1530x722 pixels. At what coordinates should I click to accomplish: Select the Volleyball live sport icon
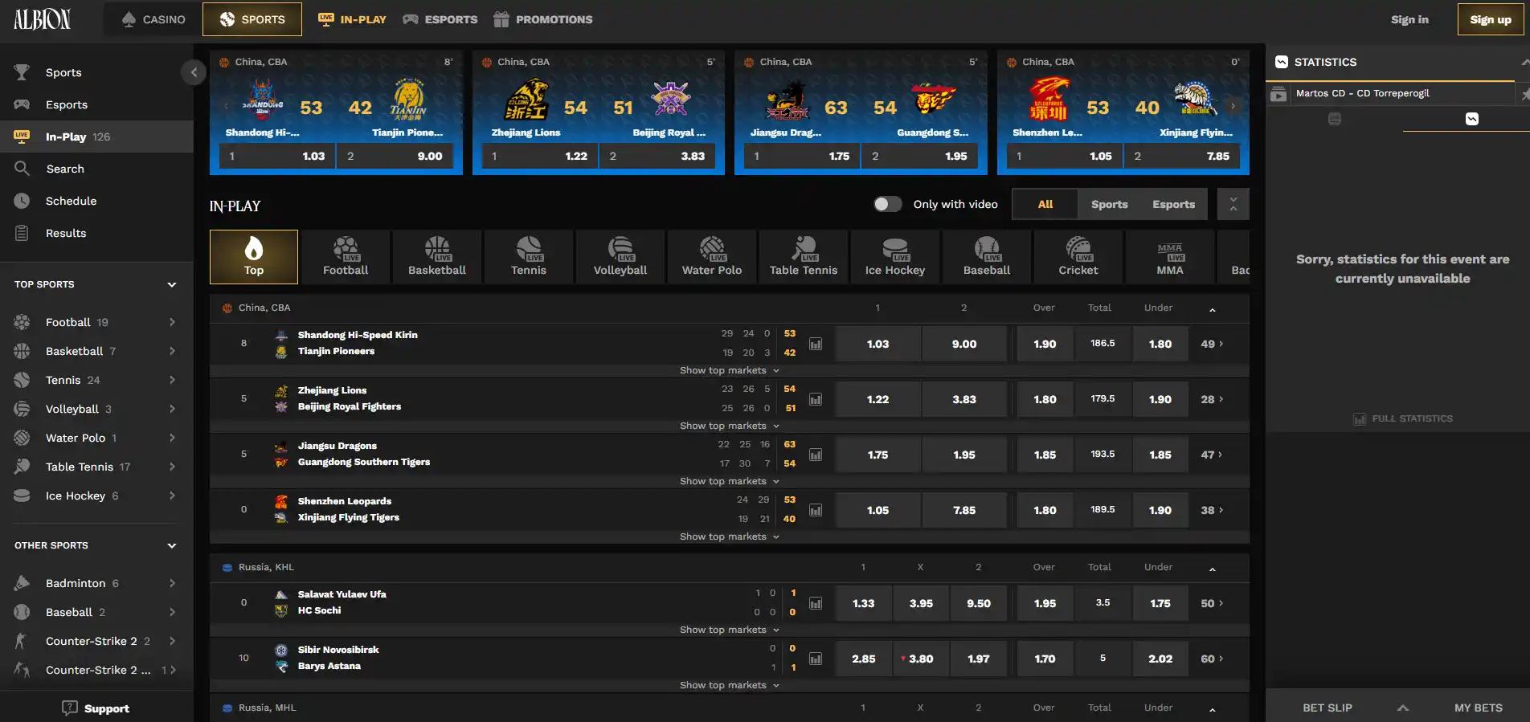[620, 257]
